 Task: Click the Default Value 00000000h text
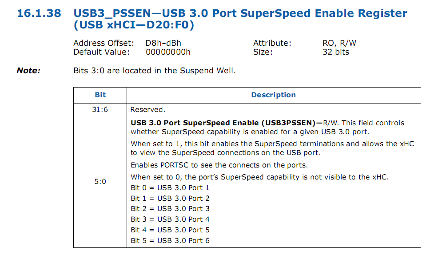(x=168, y=52)
